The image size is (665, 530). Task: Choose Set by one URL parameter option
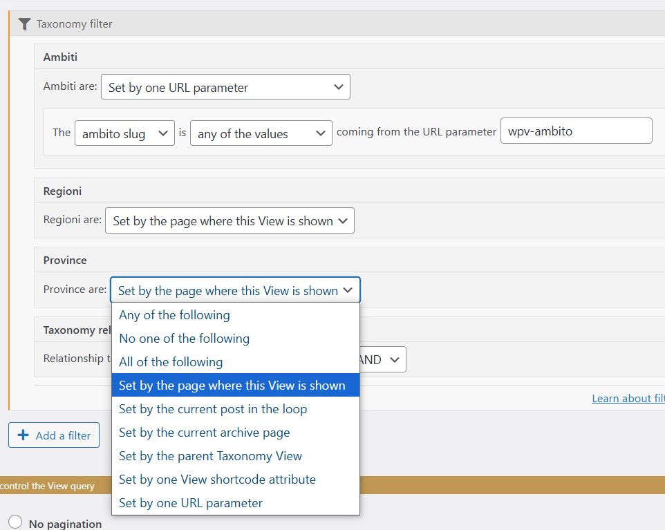[190, 503]
